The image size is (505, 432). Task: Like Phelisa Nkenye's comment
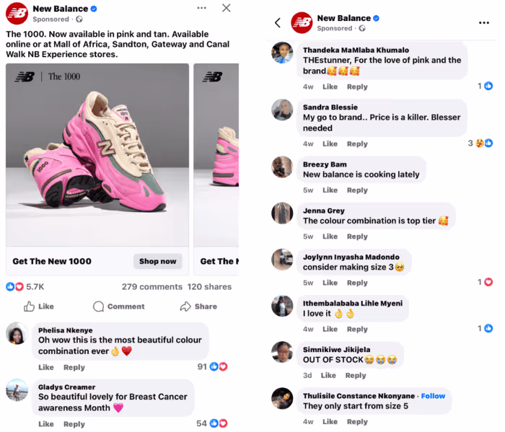pos(46,367)
